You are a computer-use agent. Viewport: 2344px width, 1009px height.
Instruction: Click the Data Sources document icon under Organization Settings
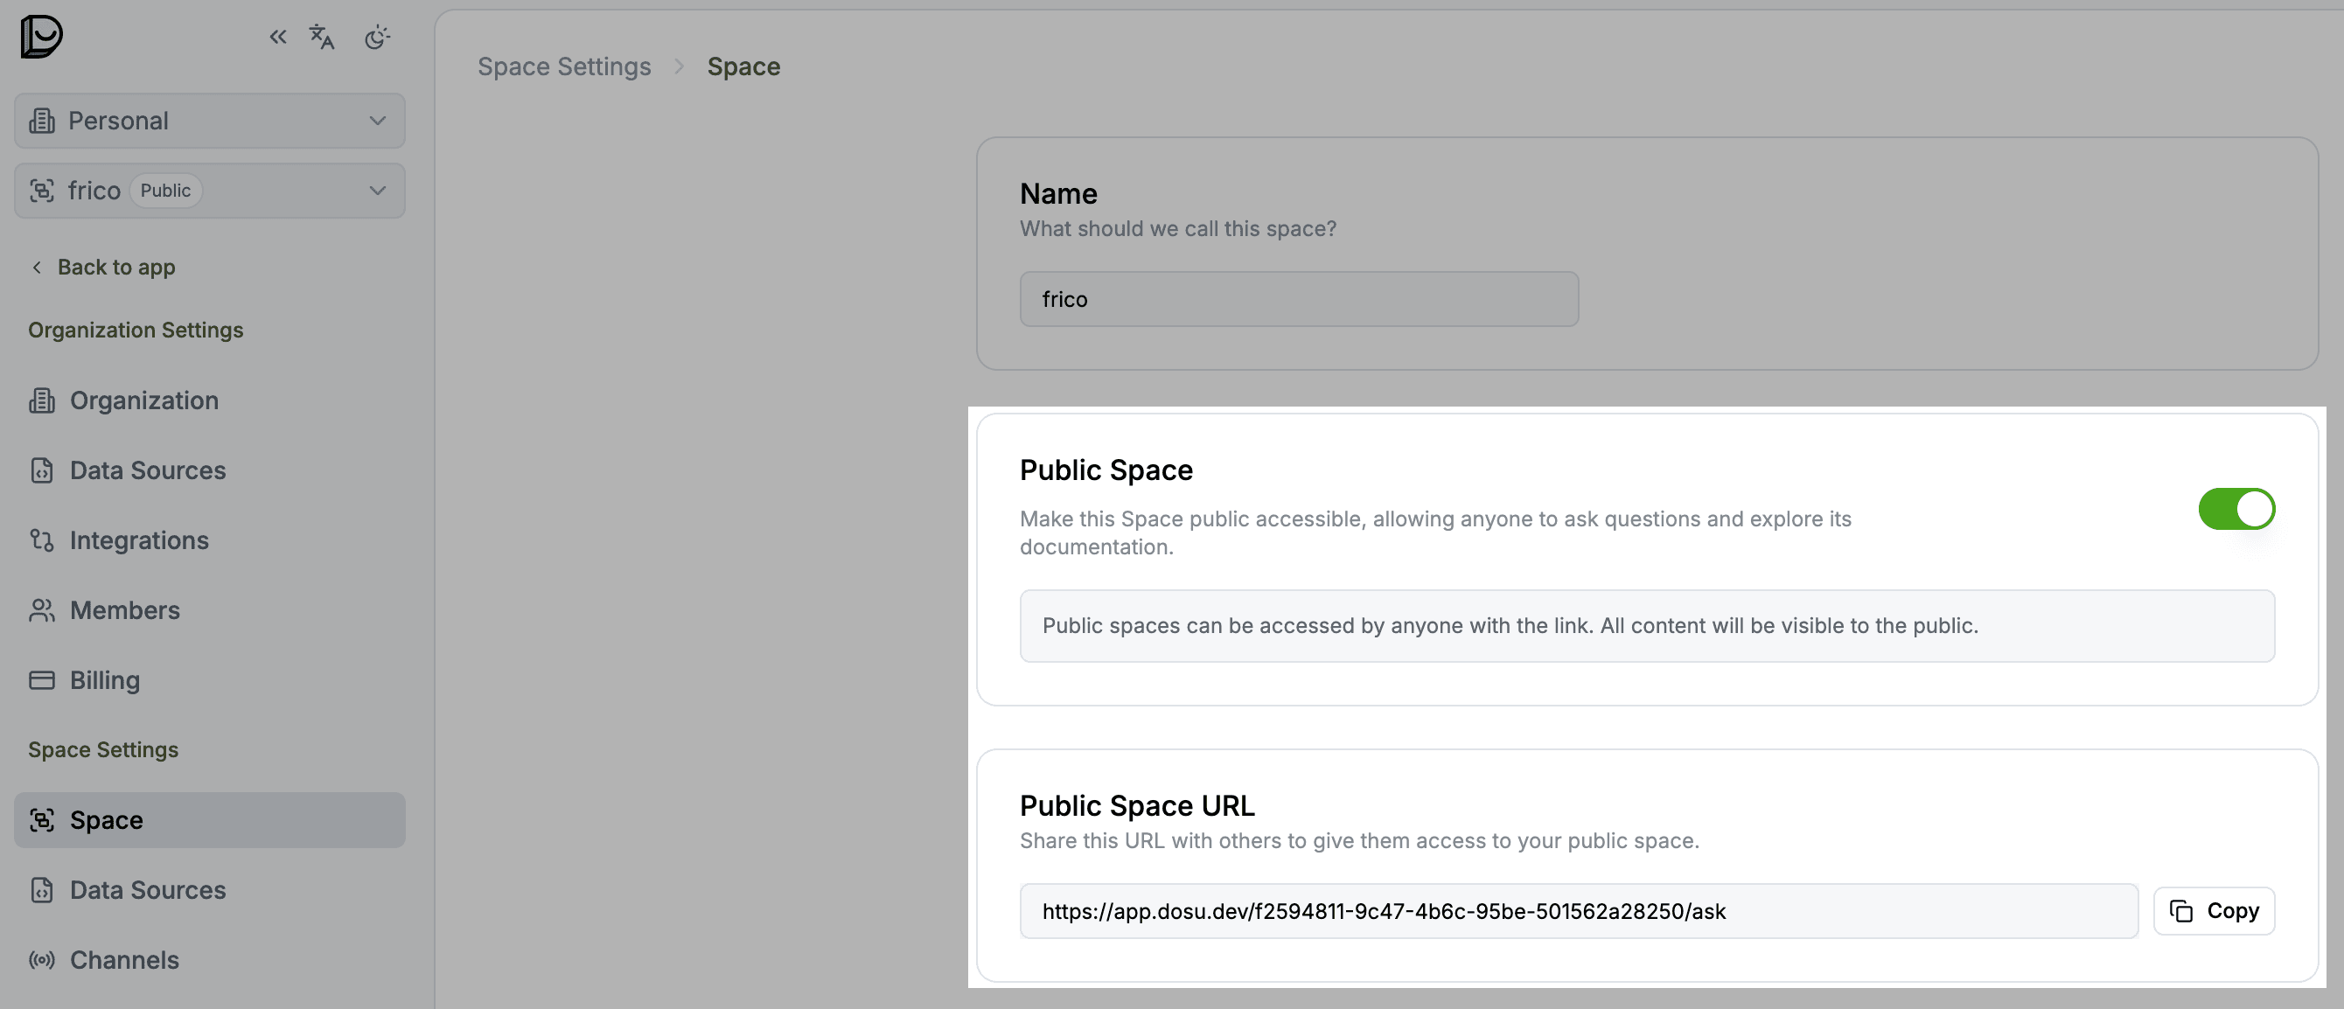(42, 470)
